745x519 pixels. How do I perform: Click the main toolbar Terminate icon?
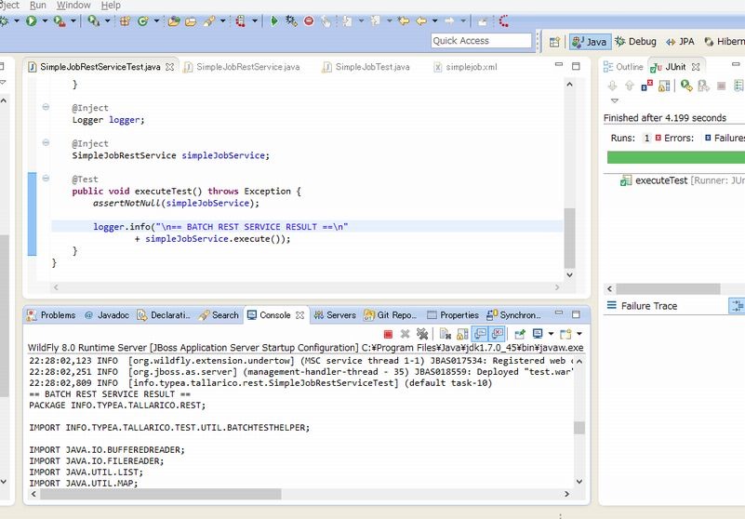(309, 20)
